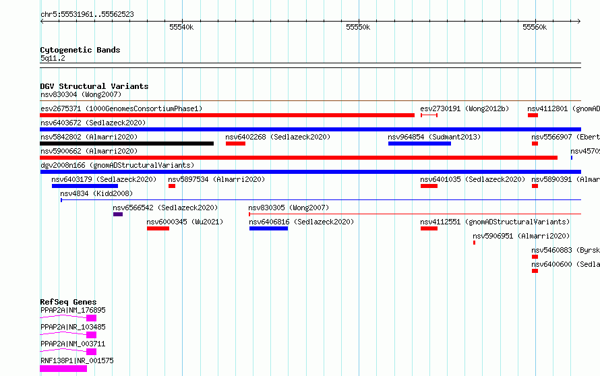Screen dimensions: 600x376
Task: Click the PPAP2A NR_103485 gene exon
Action: [92, 335]
